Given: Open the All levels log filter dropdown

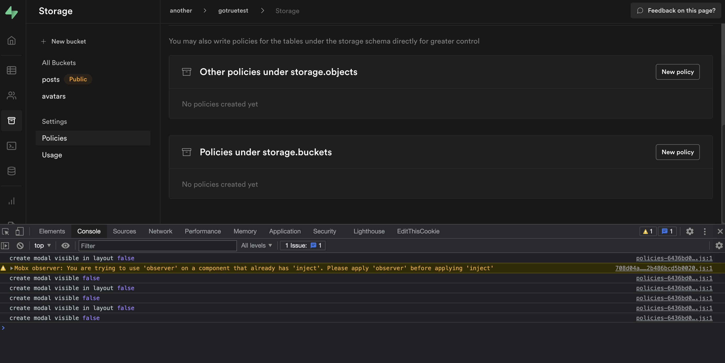Looking at the screenshot, I should 256,245.
